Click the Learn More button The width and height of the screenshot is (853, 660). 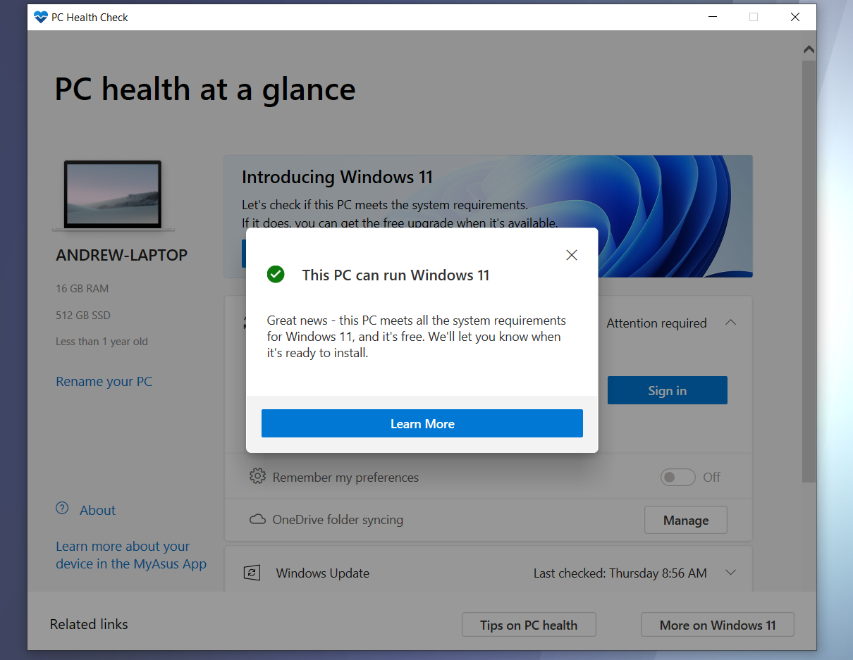422,423
